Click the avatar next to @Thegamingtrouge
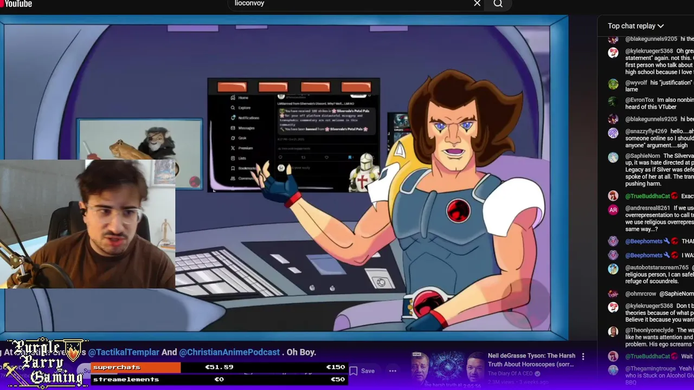 click(613, 370)
